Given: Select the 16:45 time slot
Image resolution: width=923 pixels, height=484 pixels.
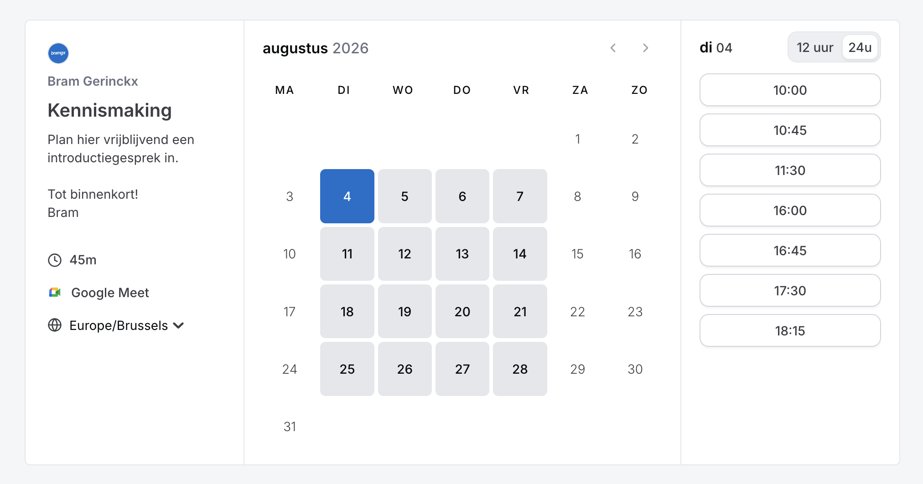Looking at the screenshot, I should (790, 250).
